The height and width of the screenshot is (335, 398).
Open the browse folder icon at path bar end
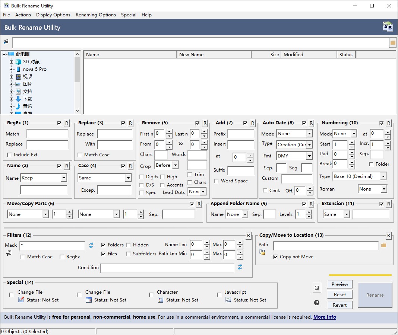[393, 42]
